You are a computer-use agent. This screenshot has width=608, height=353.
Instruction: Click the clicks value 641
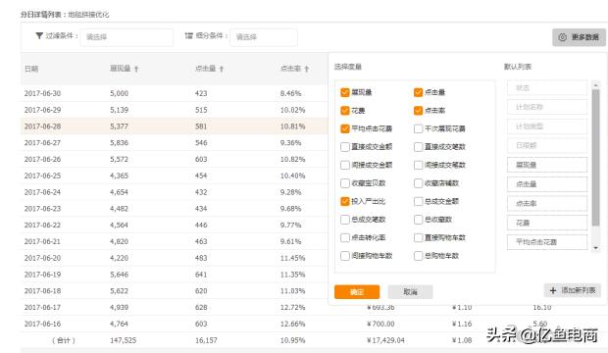201,275
